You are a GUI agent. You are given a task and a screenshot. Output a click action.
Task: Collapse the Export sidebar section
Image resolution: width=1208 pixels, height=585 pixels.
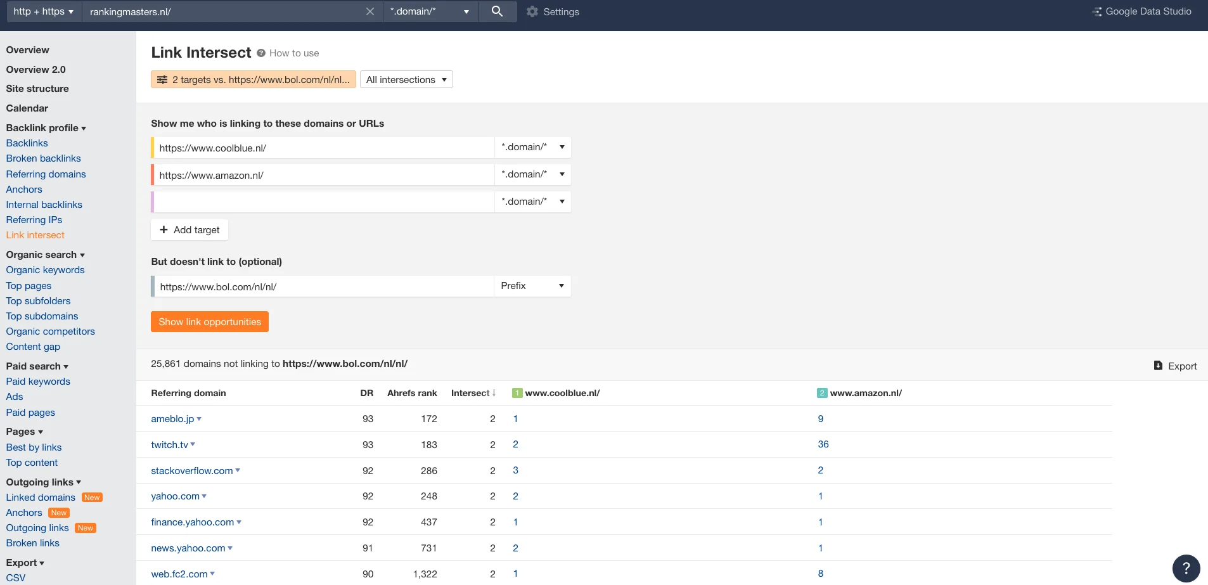(x=25, y=563)
